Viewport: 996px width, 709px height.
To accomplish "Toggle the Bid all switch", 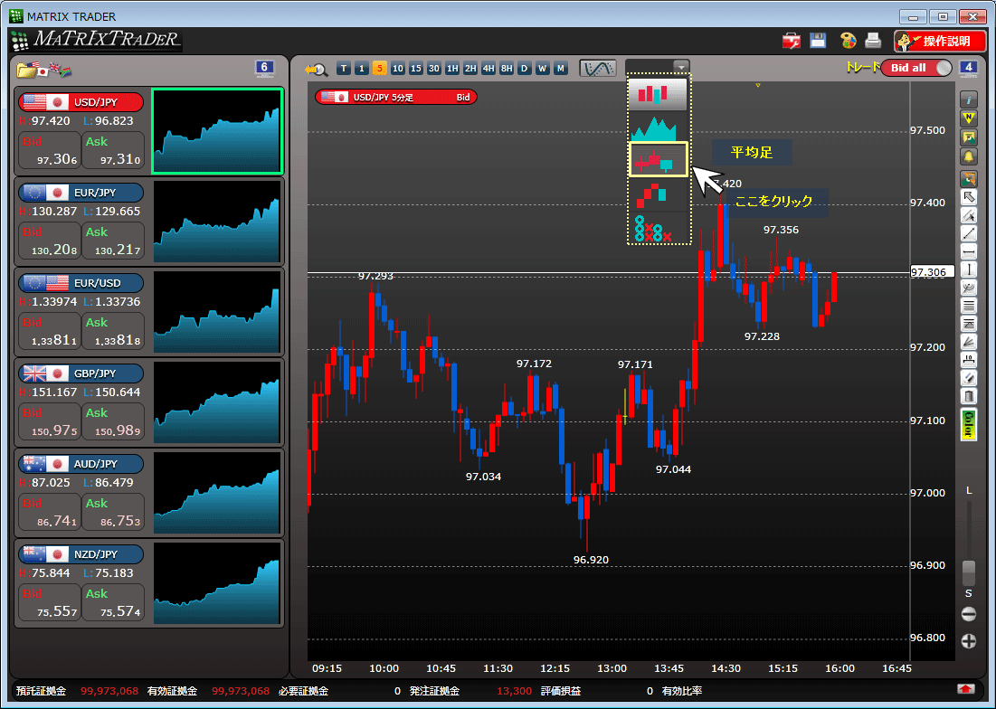I will [x=916, y=68].
